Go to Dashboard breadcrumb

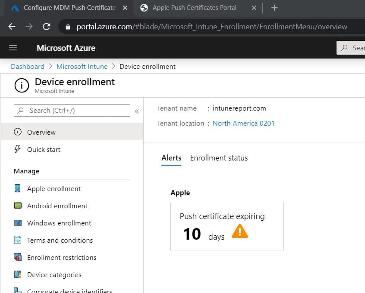(x=28, y=66)
